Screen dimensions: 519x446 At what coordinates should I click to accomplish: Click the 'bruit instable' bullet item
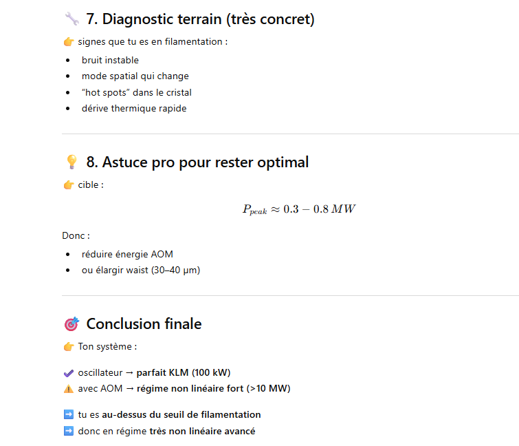pos(110,61)
